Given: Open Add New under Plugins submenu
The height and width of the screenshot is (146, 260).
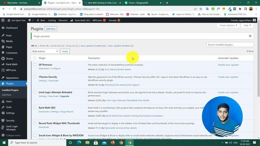Looking at the screenshot, I should (6, 95).
